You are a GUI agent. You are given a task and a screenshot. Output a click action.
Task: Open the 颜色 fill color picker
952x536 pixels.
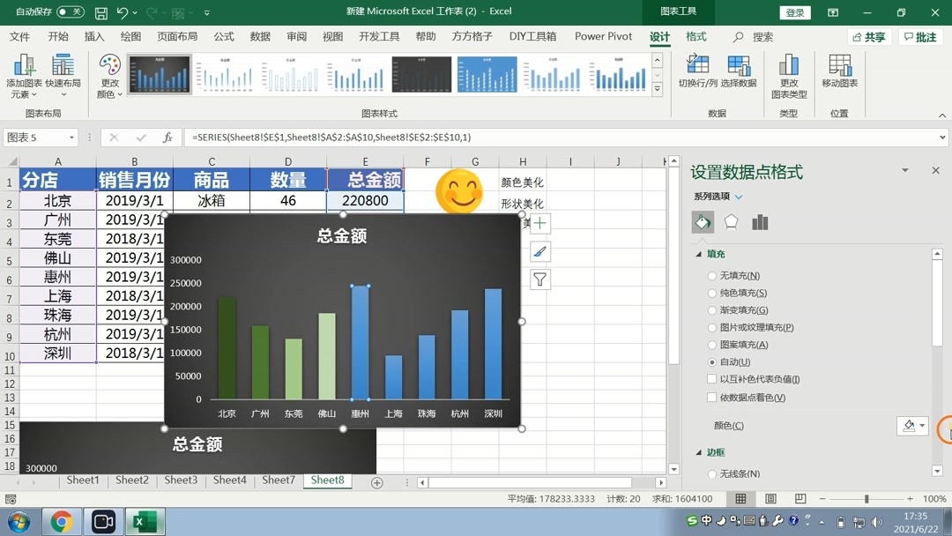click(x=912, y=426)
